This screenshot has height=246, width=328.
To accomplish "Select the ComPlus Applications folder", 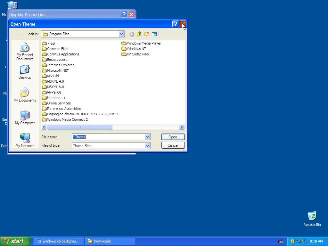I will pyautogui.click(x=61, y=54).
